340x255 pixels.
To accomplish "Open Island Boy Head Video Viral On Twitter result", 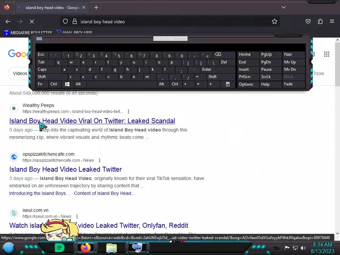I will point(92,121).
